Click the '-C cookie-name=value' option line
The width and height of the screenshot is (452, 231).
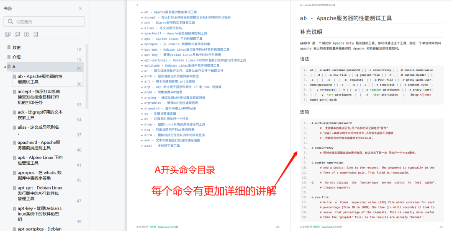click(326, 163)
